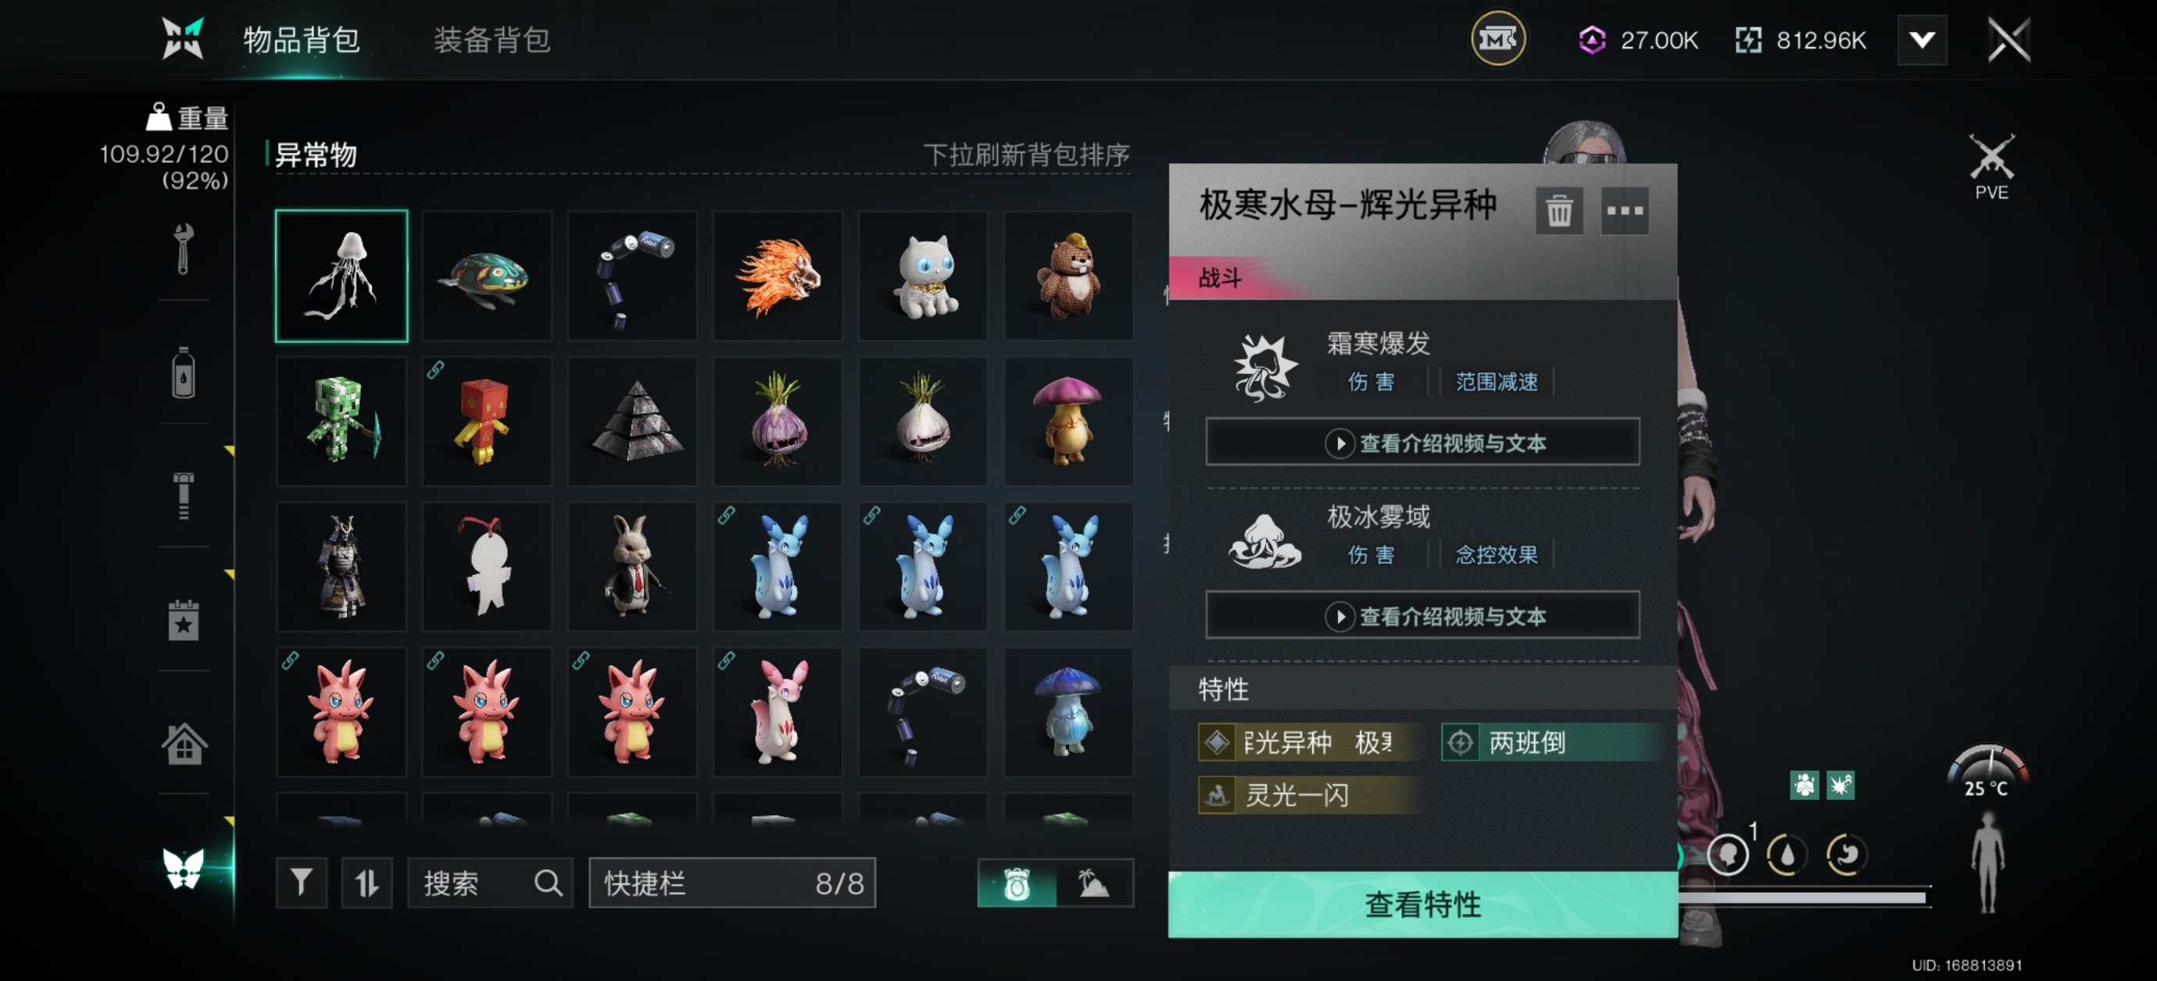Viewport: 2157px width, 981px height.
Task: Select the butterfly deviant category icon
Action: point(184,868)
